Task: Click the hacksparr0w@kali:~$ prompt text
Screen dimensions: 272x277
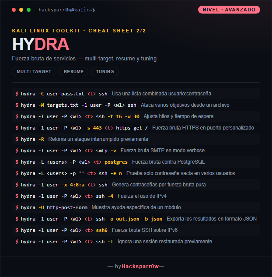Action: point(67,10)
